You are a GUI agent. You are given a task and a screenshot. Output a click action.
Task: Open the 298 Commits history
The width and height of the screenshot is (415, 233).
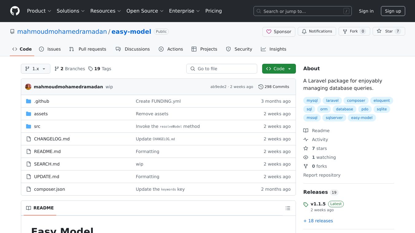click(x=274, y=87)
